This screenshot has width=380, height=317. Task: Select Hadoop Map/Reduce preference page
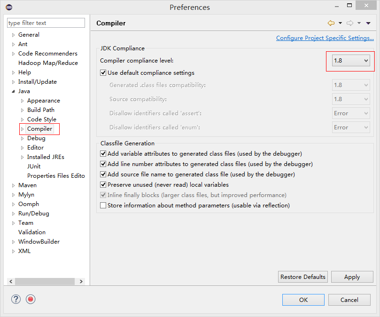tap(48, 63)
